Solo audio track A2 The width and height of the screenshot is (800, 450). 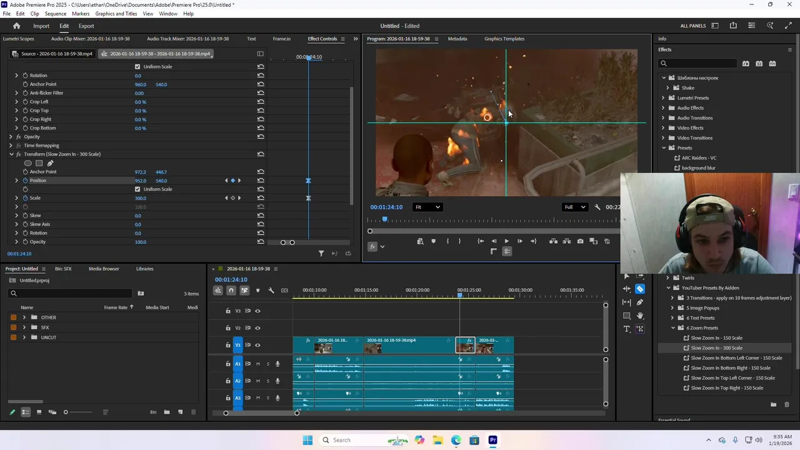click(268, 381)
